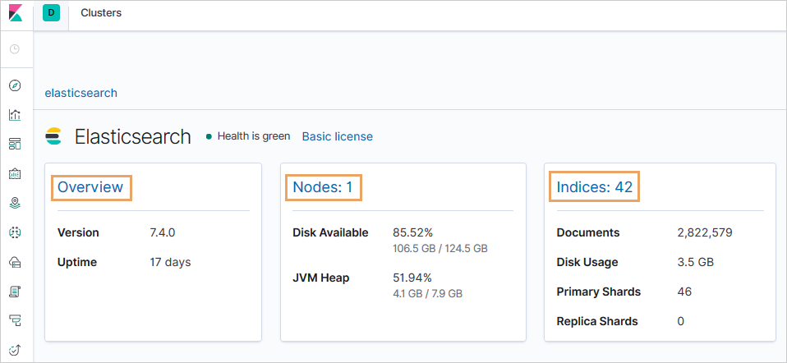
Task: Open the Canvas sidebar icon
Action: tap(15, 173)
